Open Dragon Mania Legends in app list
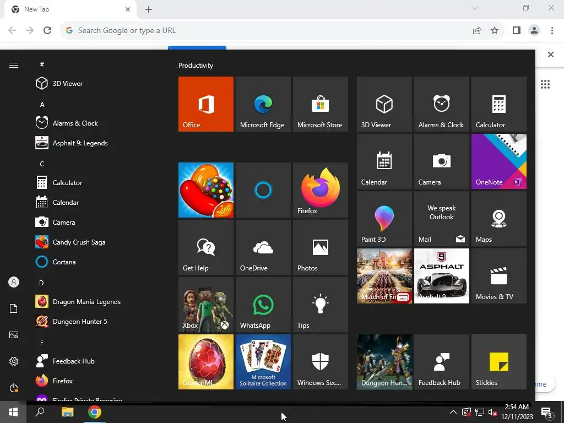The height and width of the screenshot is (423, 564). pyautogui.click(x=97, y=301)
